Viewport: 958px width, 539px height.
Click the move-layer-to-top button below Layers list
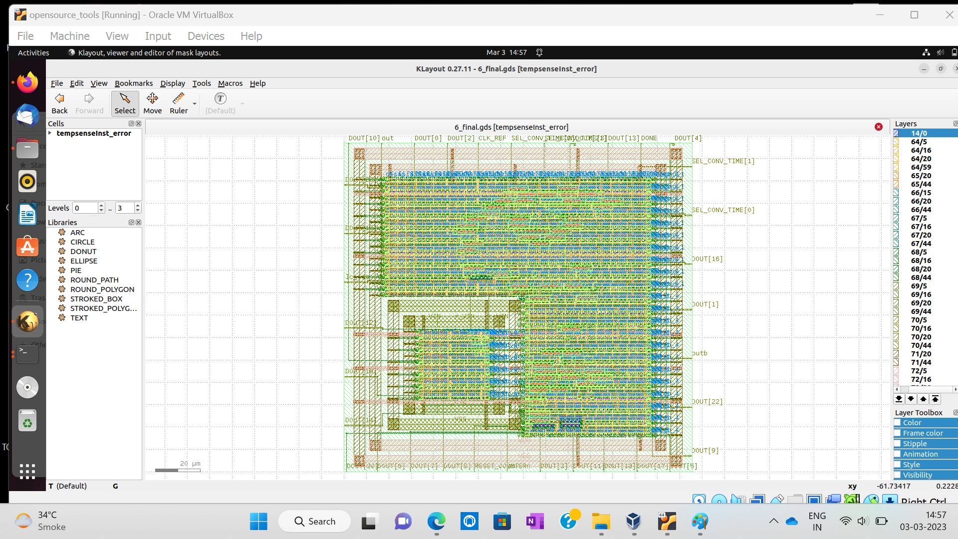(935, 399)
